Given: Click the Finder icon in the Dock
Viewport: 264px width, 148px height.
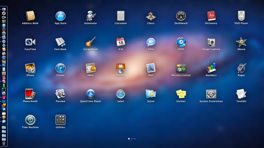Looking at the screenshot, I should click(x=4, y=9).
